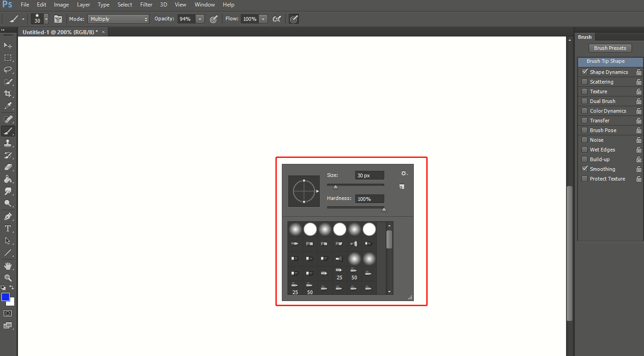Select the Crop tool
The height and width of the screenshot is (356, 644).
click(8, 94)
